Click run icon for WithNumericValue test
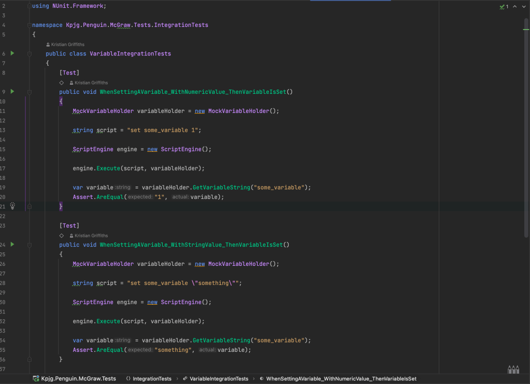The image size is (530, 384). (x=12, y=92)
